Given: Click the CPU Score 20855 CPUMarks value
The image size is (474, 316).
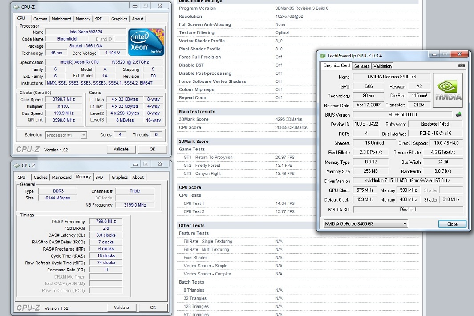Looking at the screenshot, I should pyautogui.click(x=292, y=128).
